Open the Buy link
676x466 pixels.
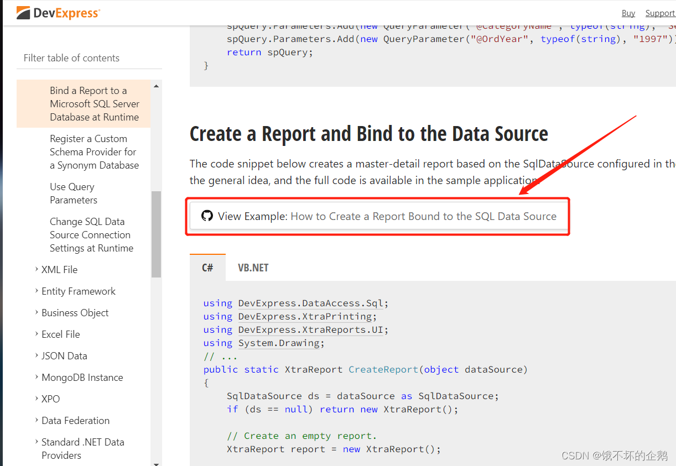pos(628,13)
